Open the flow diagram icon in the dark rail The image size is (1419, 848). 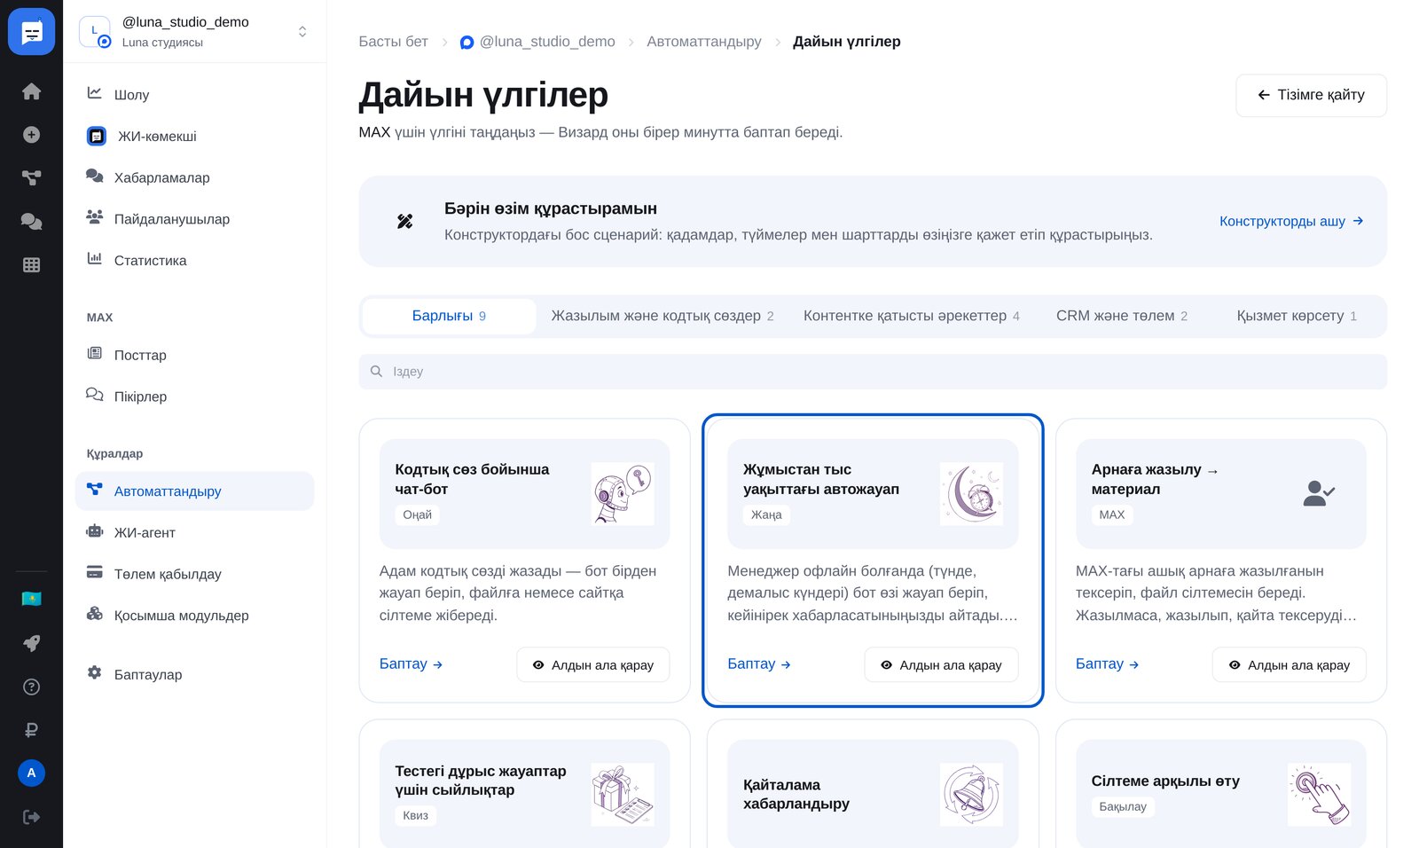pos(31,178)
